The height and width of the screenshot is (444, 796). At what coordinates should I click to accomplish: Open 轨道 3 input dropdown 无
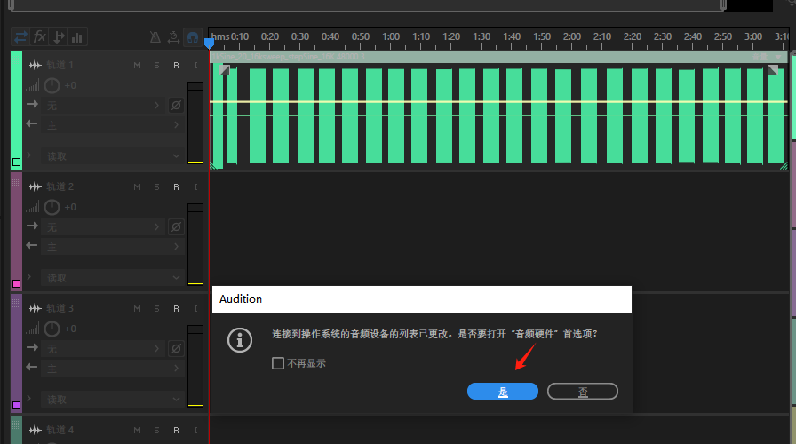coord(103,349)
